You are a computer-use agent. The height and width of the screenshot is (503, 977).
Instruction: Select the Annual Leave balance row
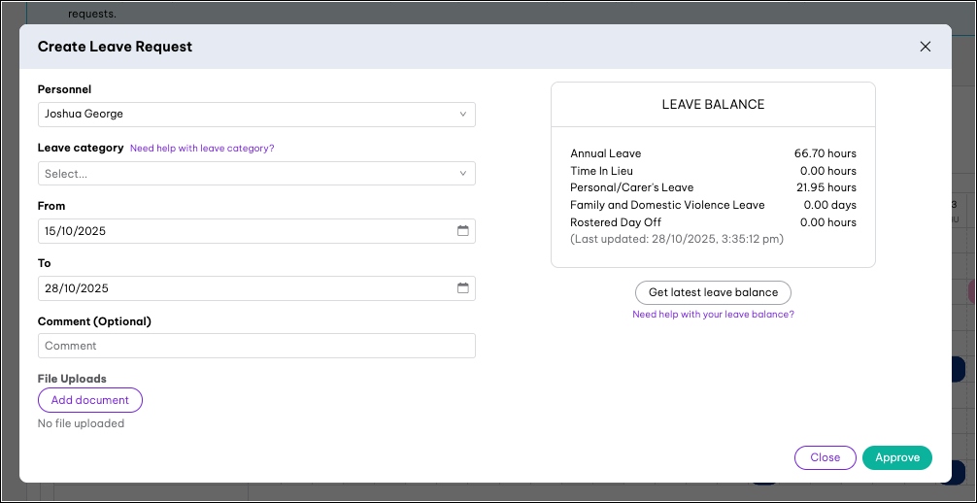tap(713, 153)
